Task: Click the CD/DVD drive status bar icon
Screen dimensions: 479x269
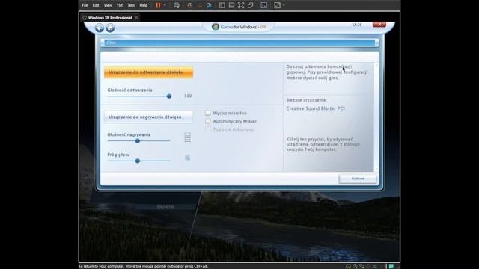Action: (355, 266)
